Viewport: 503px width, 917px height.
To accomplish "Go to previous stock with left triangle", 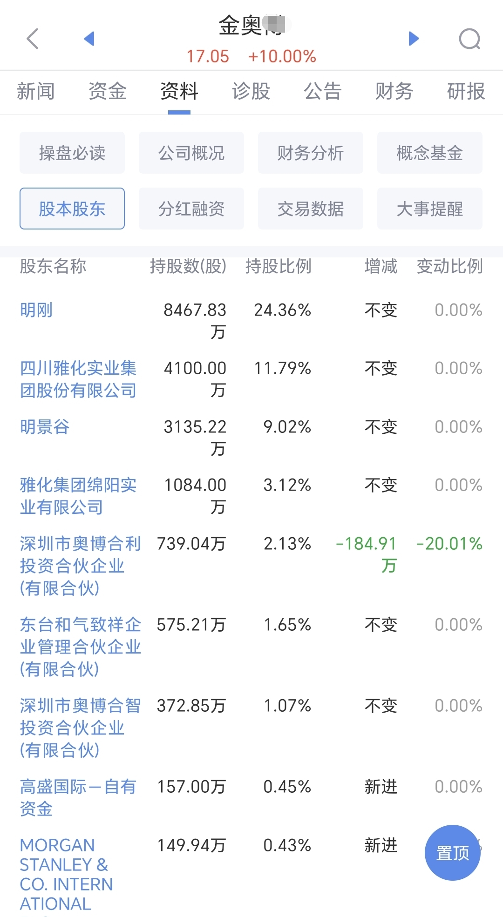I will tap(89, 39).
